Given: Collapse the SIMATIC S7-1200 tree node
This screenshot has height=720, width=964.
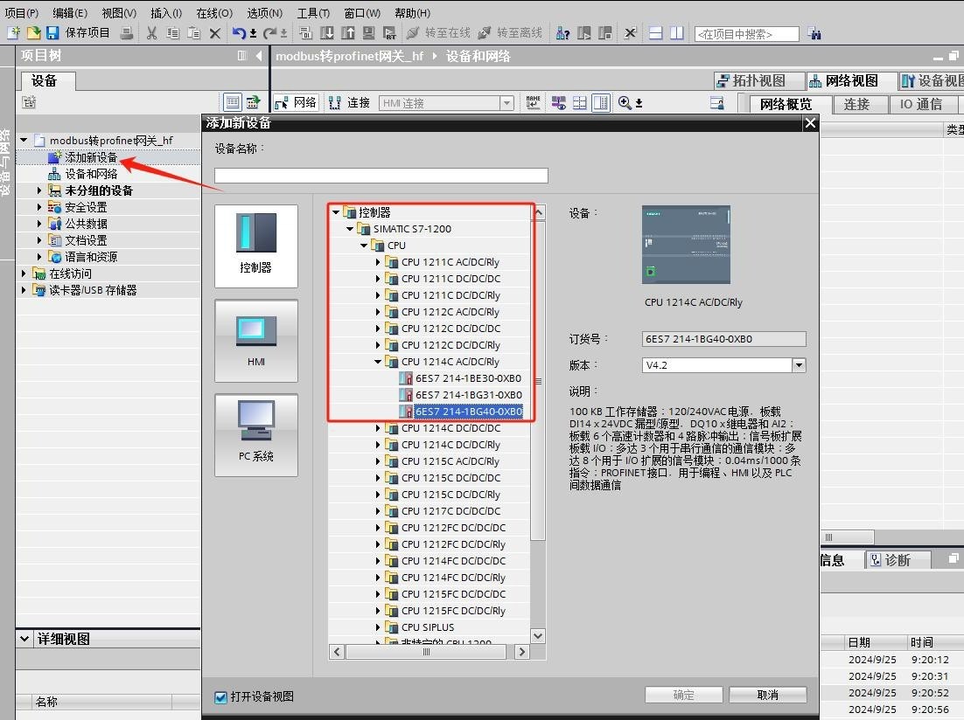Looking at the screenshot, I should pyautogui.click(x=350, y=229).
